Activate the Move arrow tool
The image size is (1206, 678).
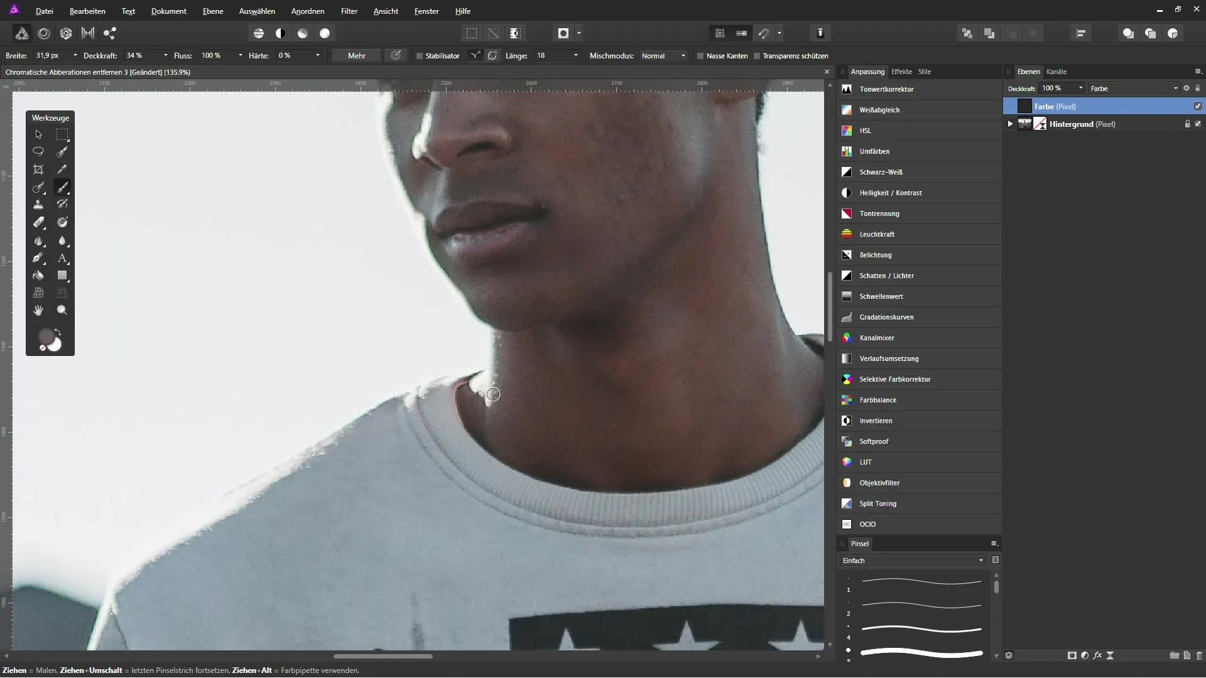coord(38,134)
